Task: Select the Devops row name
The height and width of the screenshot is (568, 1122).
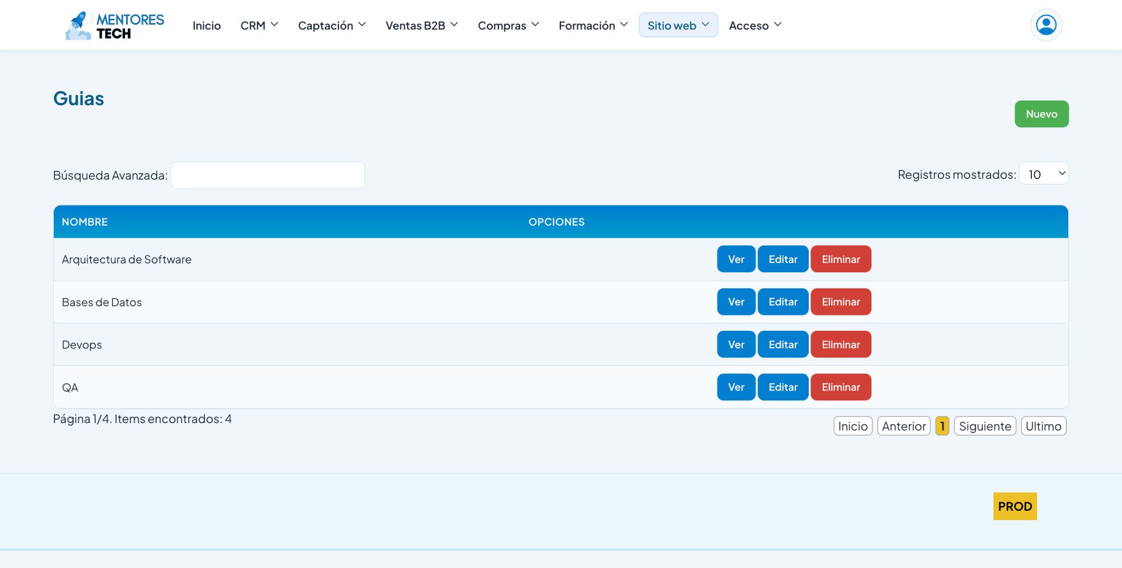Action: [x=82, y=345]
